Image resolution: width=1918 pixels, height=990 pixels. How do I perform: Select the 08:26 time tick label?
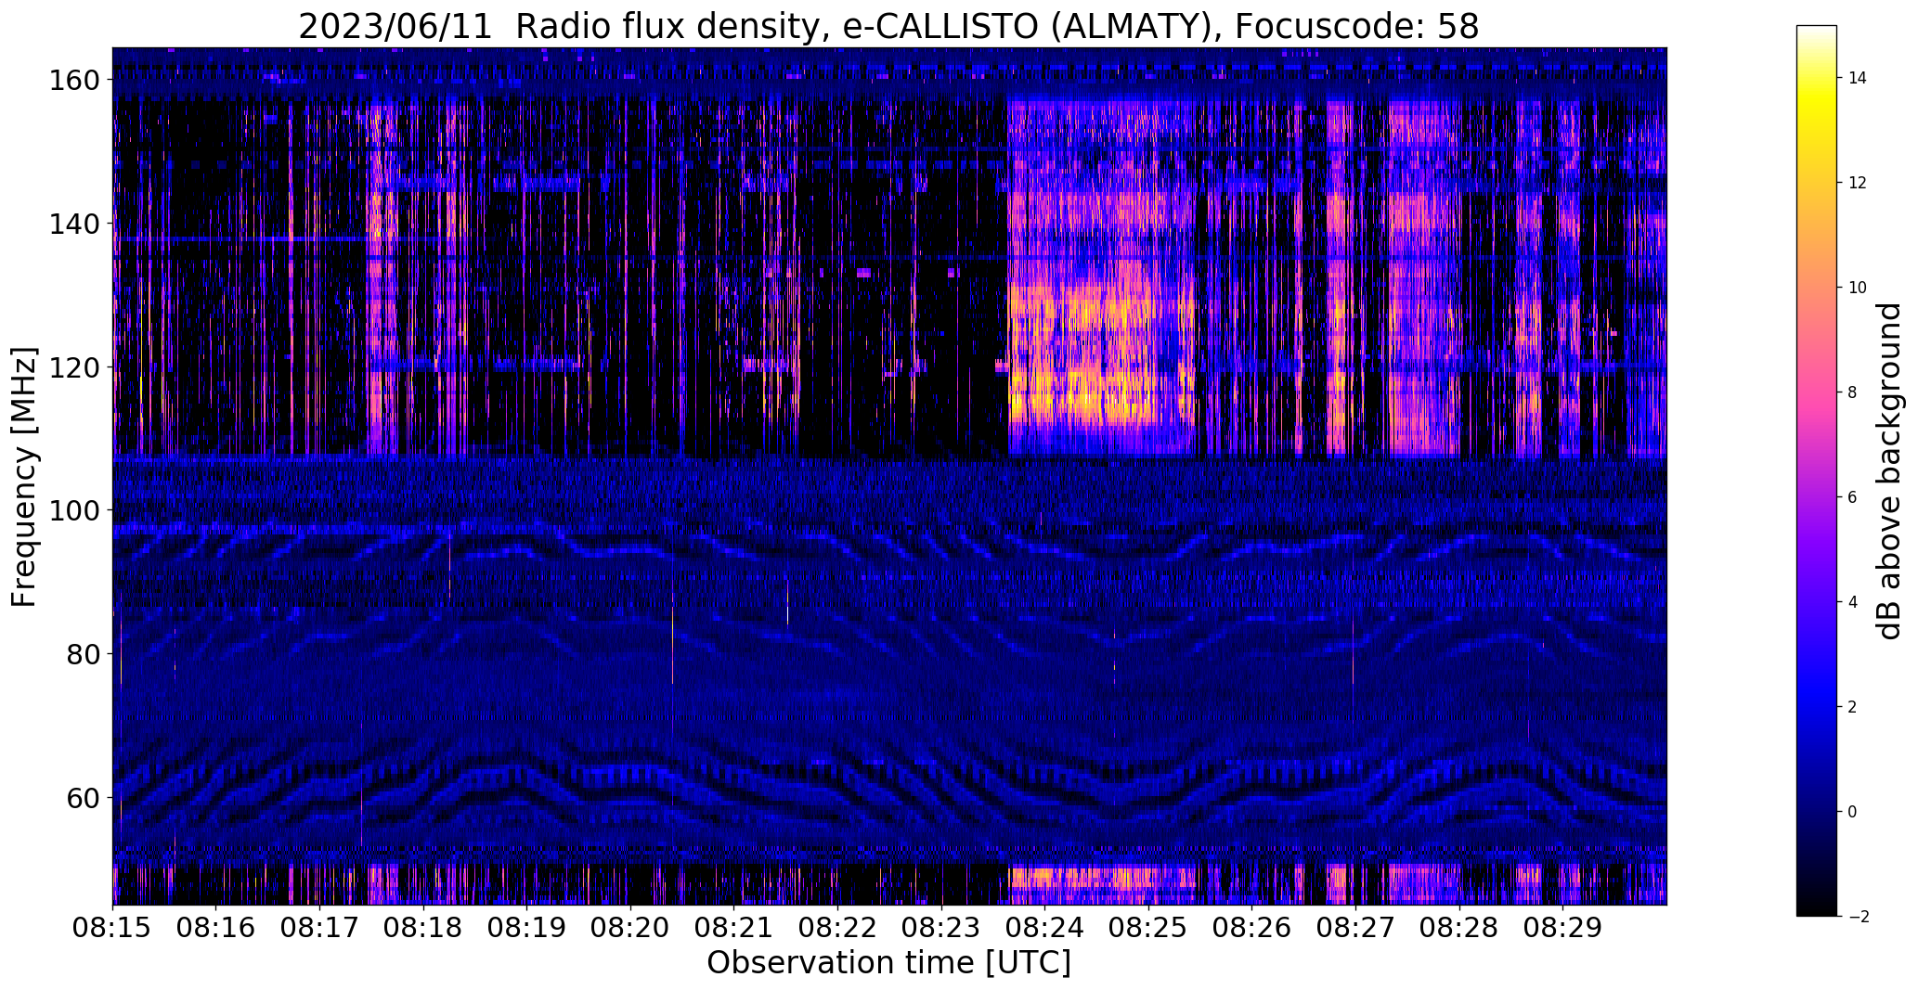tap(1251, 927)
